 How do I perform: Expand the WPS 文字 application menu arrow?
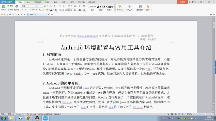(x=13, y=2)
